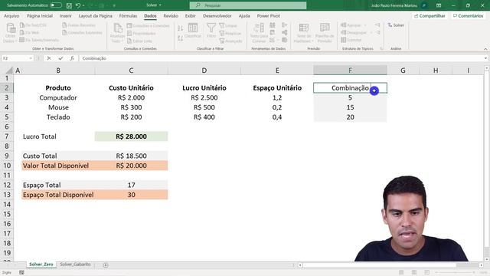Viewport: 490px width, 276px height.
Task: Click the Valor Total Disponível value R$ 20.000
Action: tap(131, 166)
